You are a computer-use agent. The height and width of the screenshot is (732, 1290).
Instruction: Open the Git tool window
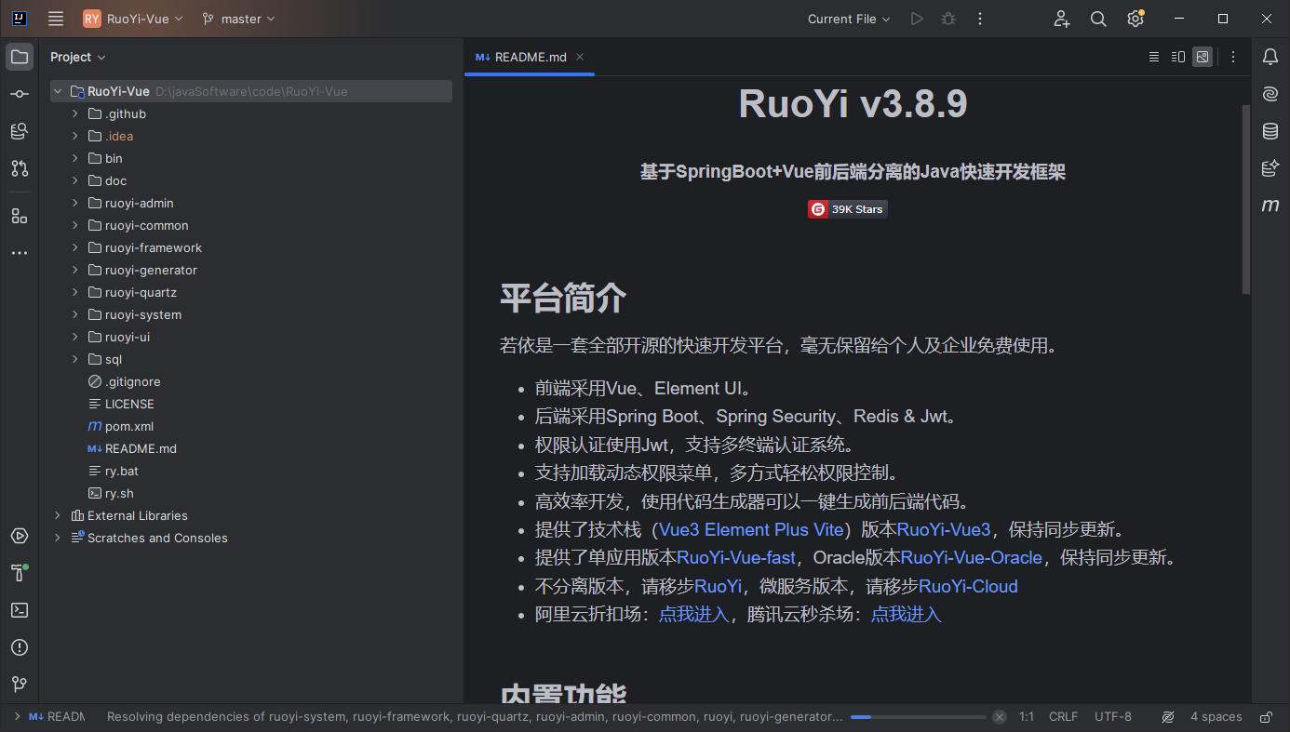coord(19,685)
